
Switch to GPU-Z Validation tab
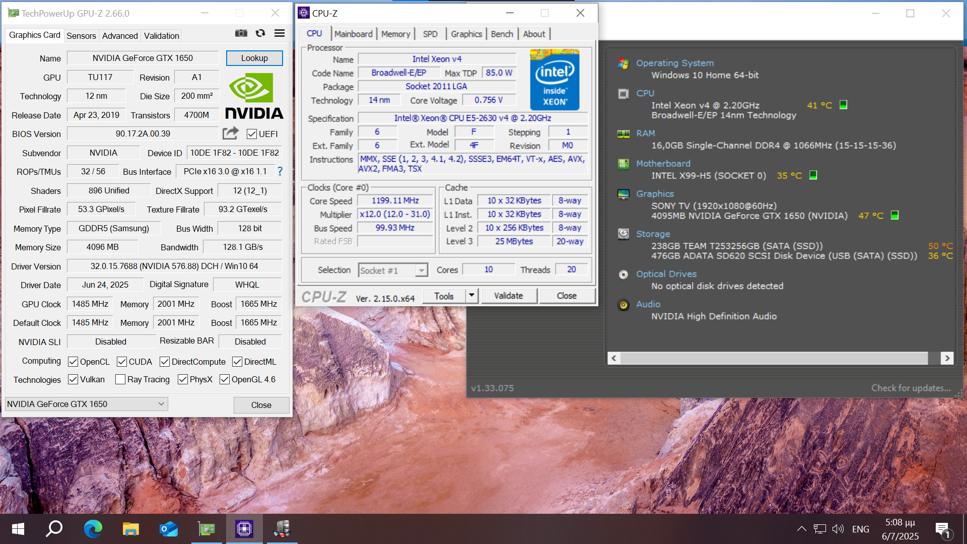pyautogui.click(x=161, y=35)
